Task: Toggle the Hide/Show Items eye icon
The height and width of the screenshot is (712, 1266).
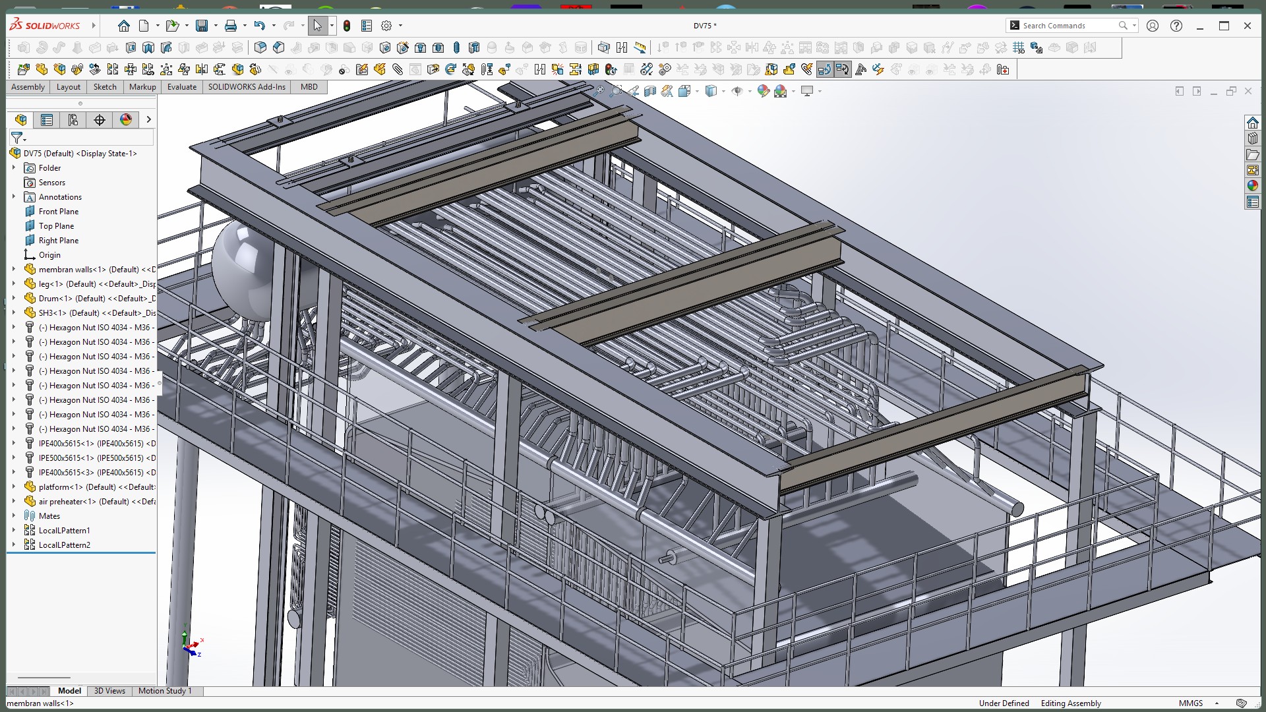Action: click(x=737, y=92)
